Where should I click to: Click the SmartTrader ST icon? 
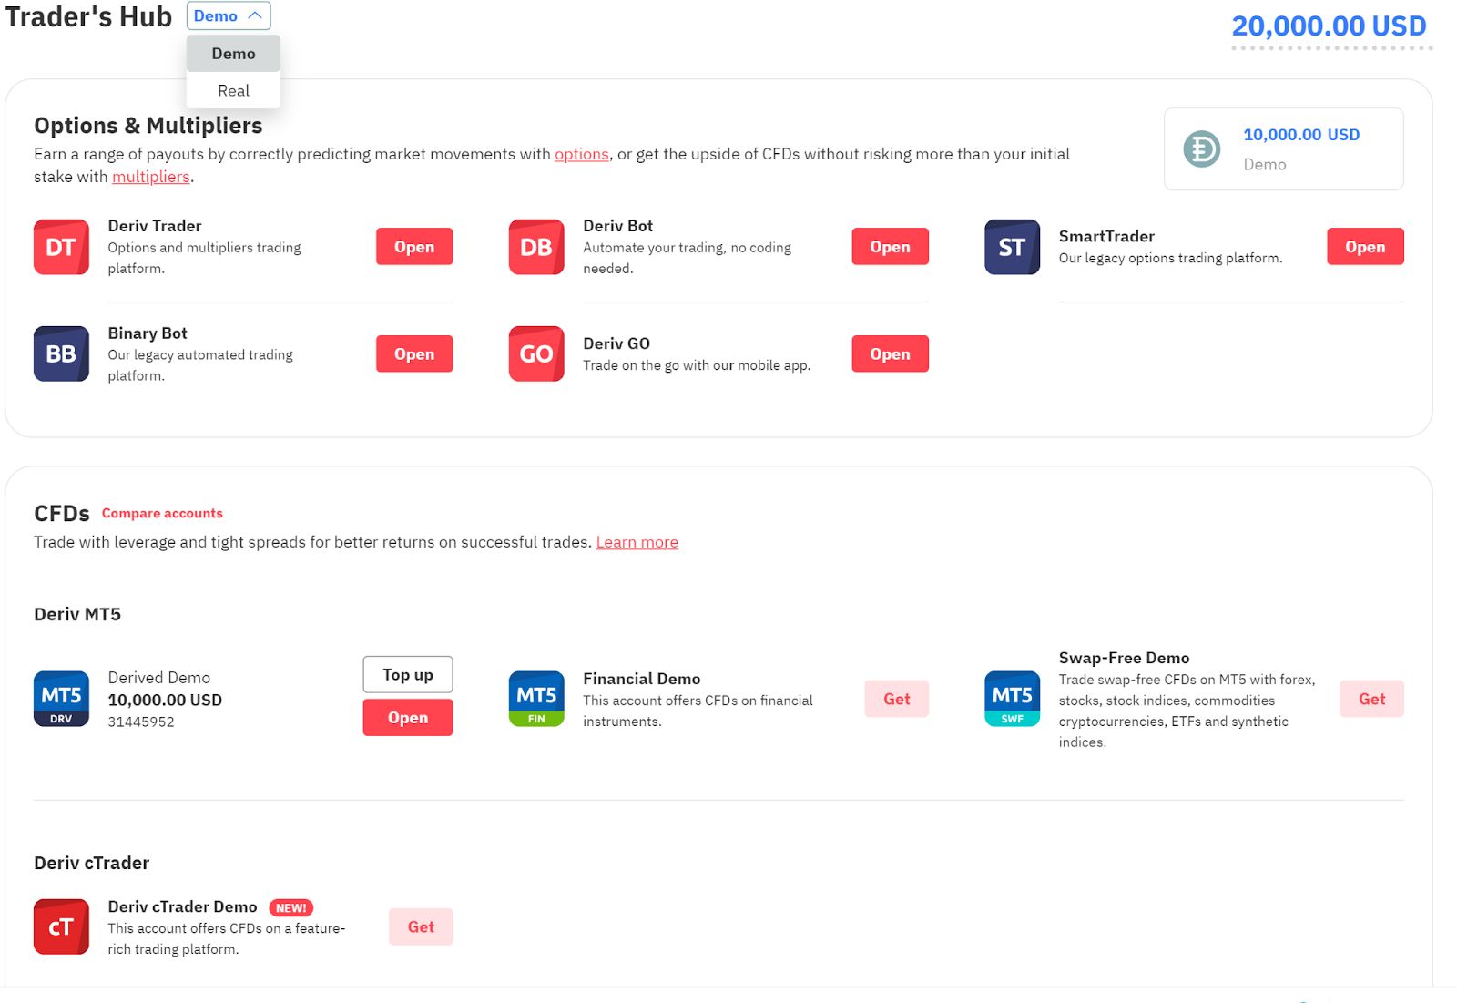coord(1012,247)
